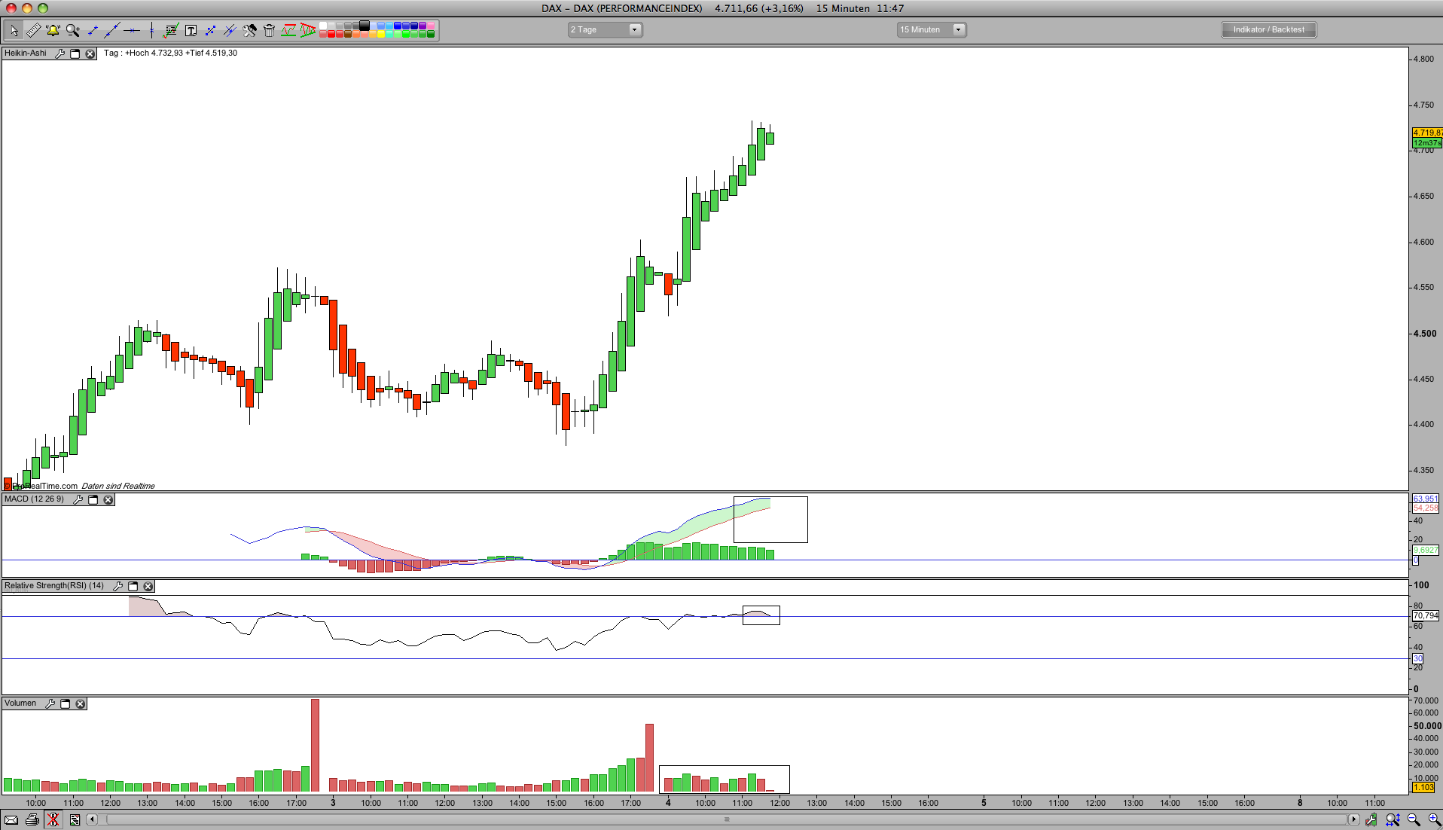The image size is (1443, 830).
Task: Open MACD indicator settings wrench
Action: [x=78, y=499]
